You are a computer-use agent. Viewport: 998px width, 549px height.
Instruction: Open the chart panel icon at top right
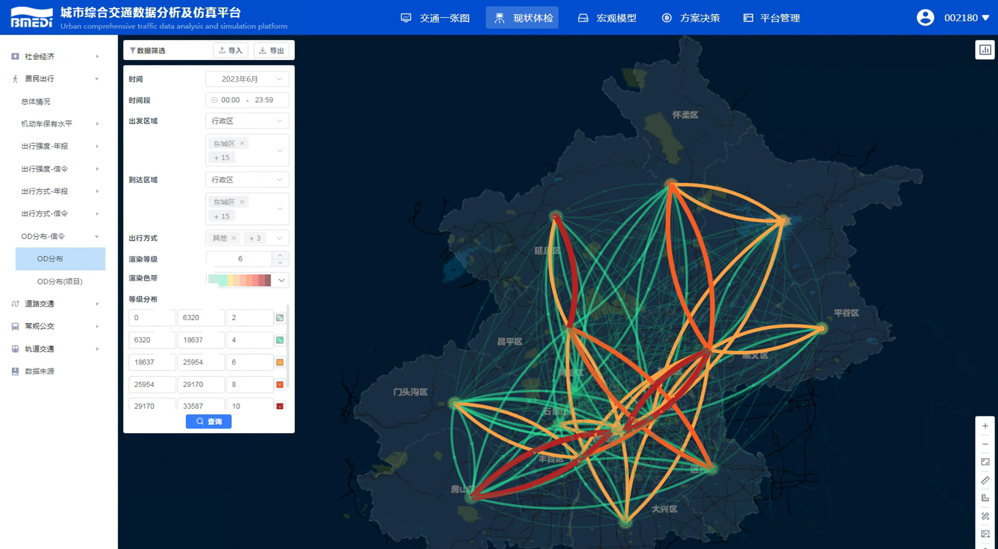(985, 50)
